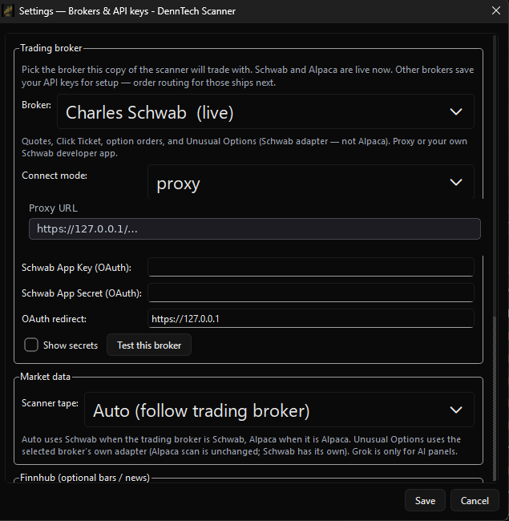Click the Schwab App Key (OAuth) field
Viewport: 509px width, 521px height.
coord(311,267)
